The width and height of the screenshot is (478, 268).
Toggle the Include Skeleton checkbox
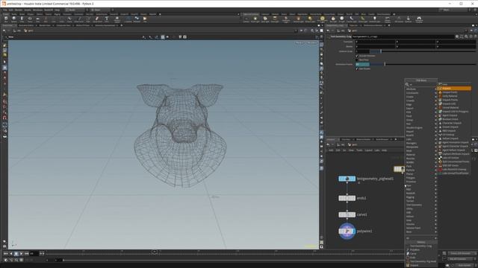pos(357,56)
